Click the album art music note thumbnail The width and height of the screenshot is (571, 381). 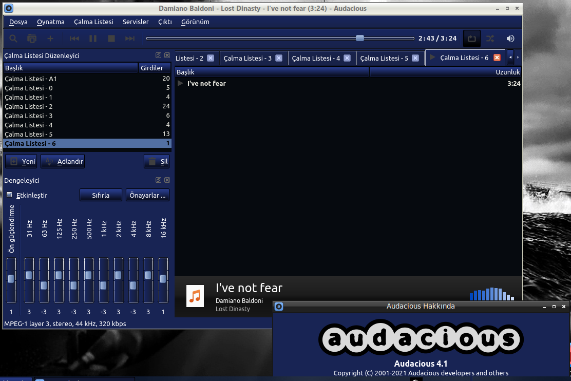point(195,296)
